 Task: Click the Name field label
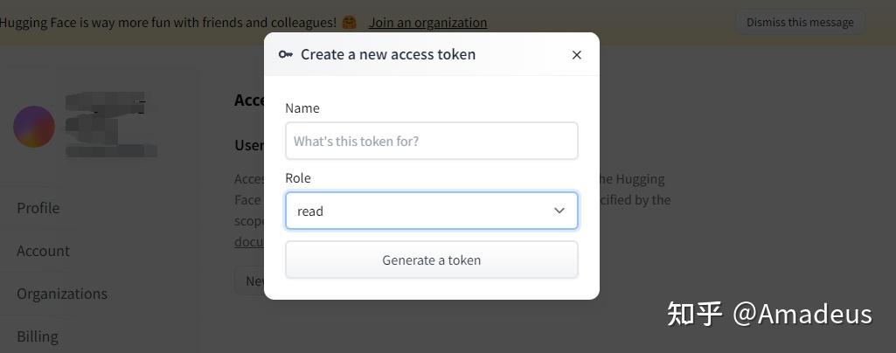(302, 108)
